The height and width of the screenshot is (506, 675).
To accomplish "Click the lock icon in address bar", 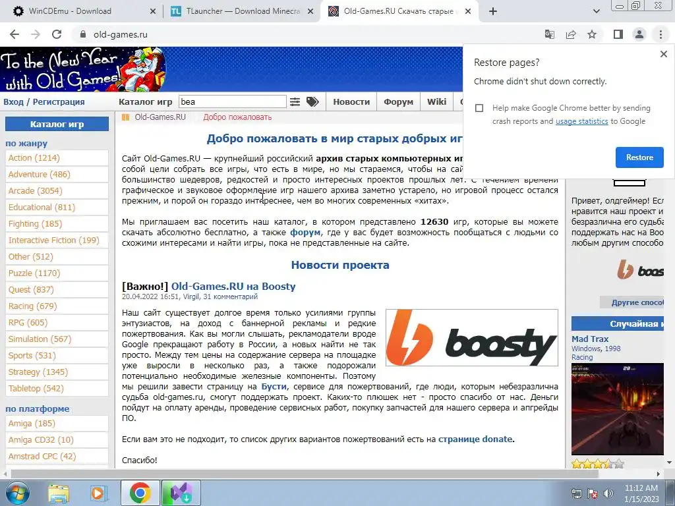I will (83, 34).
